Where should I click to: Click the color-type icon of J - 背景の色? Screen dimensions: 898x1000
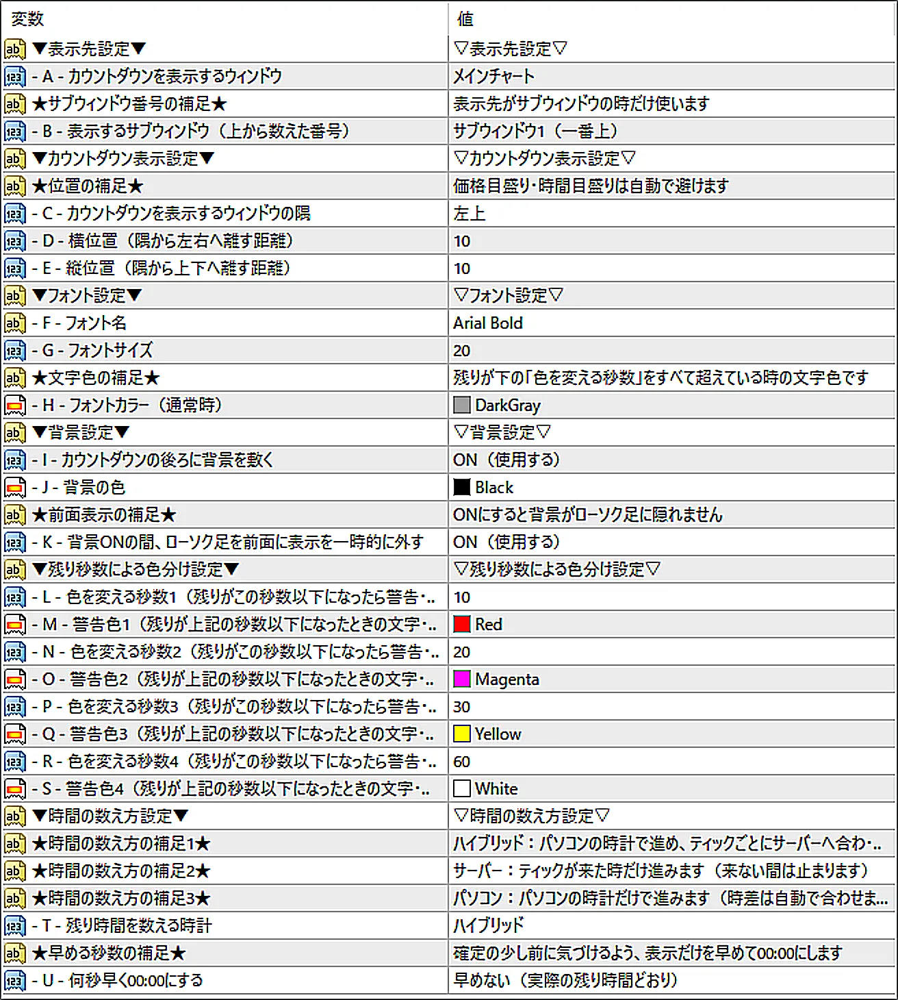pos(15,488)
